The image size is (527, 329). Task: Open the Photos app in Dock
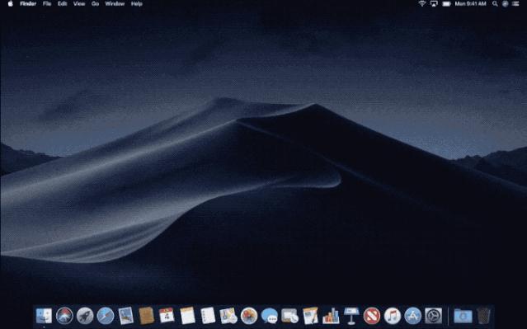click(x=249, y=316)
